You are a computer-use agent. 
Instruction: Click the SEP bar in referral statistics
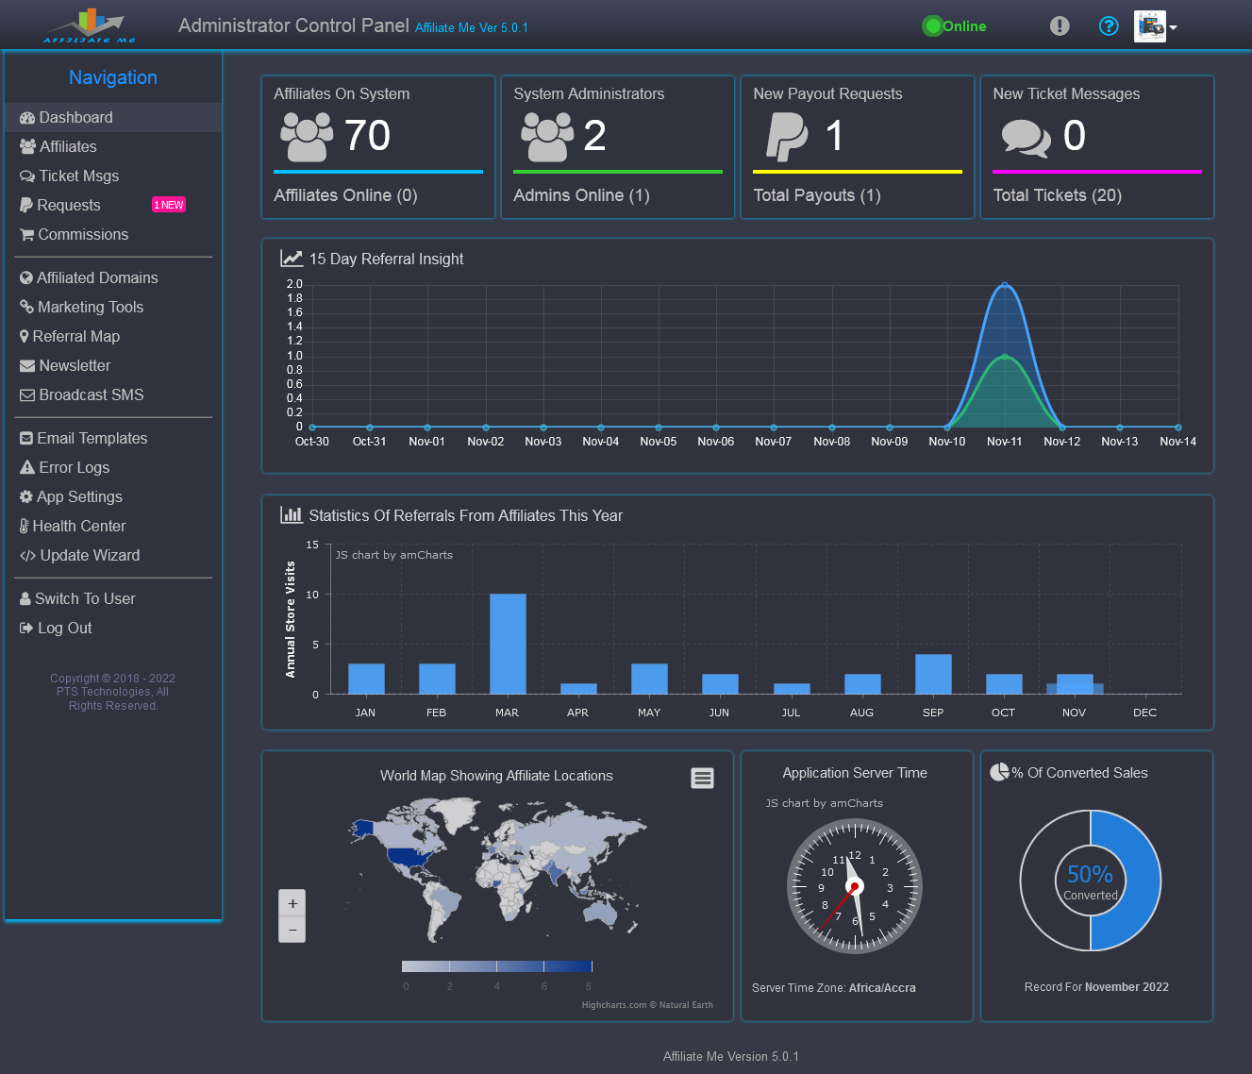(933, 674)
